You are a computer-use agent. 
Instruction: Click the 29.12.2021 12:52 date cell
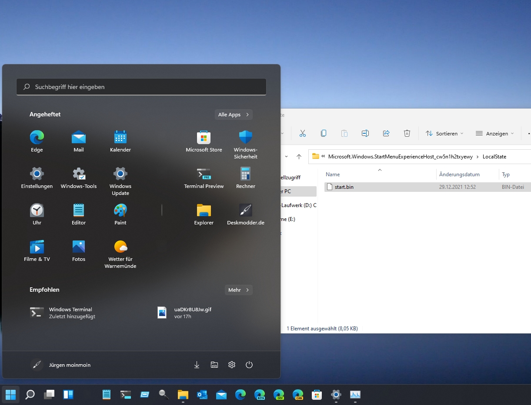pyautogui.click(x=458, y=187)
